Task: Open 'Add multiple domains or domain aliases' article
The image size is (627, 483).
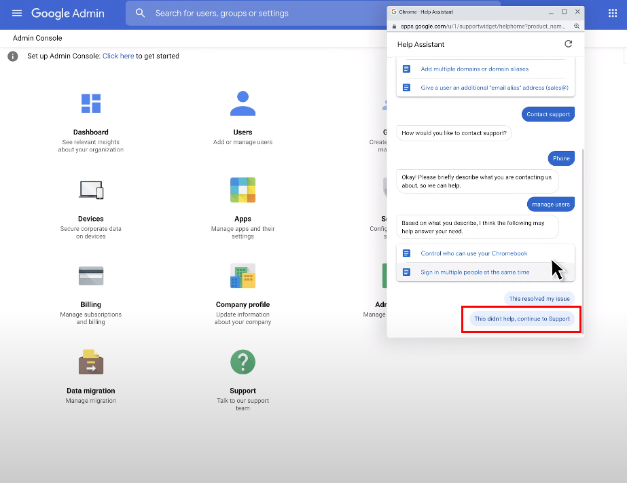Action: tap(474, 69)
